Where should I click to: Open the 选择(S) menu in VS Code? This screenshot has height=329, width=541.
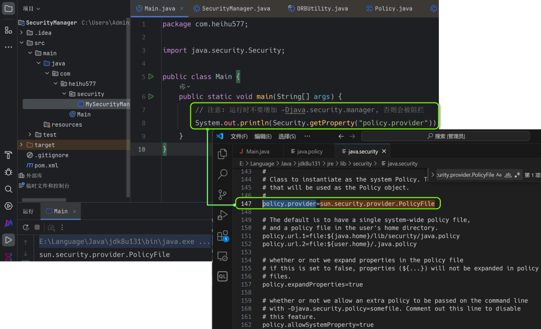pyautogui.click(x=287, y=136)
